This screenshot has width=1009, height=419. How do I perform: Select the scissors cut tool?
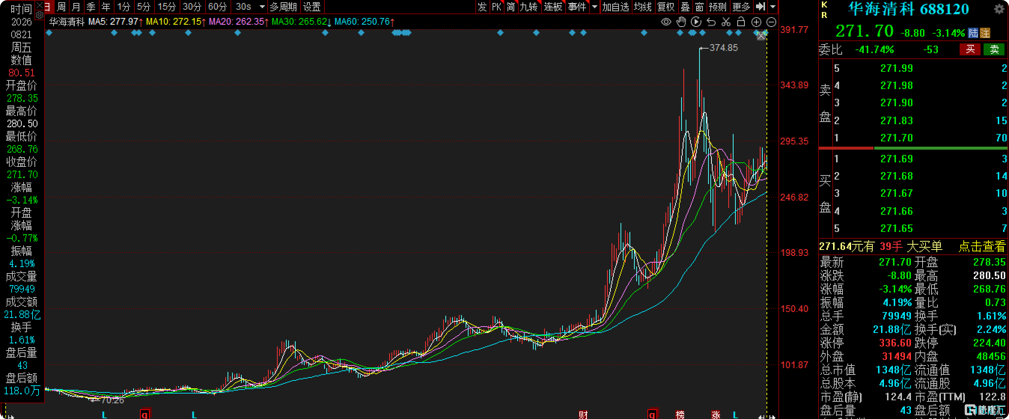pyautogui.click(x=726, y=22)
